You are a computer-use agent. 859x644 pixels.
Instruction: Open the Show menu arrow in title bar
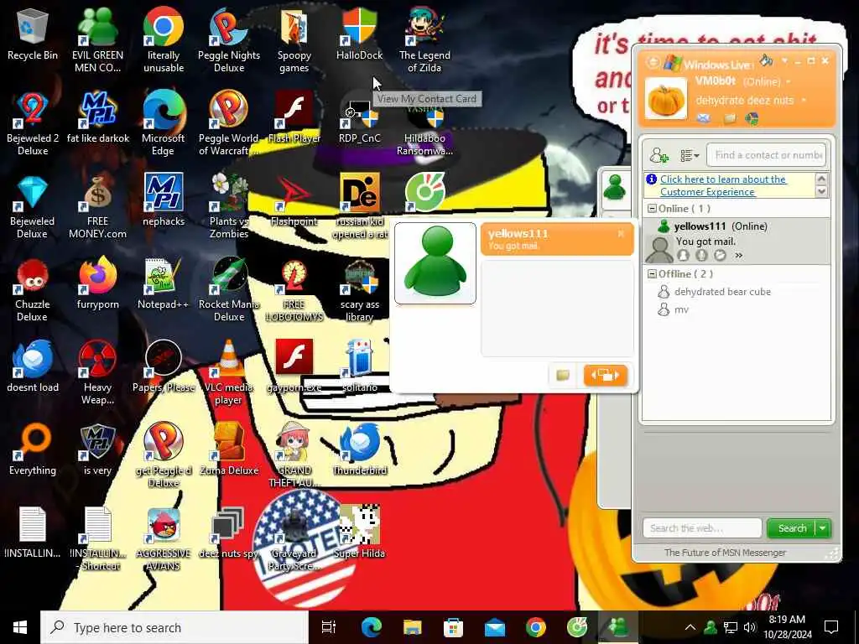click(x=784, y=60)
